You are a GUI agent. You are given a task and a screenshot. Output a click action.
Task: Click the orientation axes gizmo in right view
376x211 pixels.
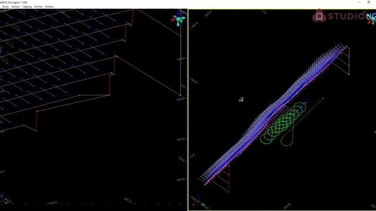pos(372,19)
